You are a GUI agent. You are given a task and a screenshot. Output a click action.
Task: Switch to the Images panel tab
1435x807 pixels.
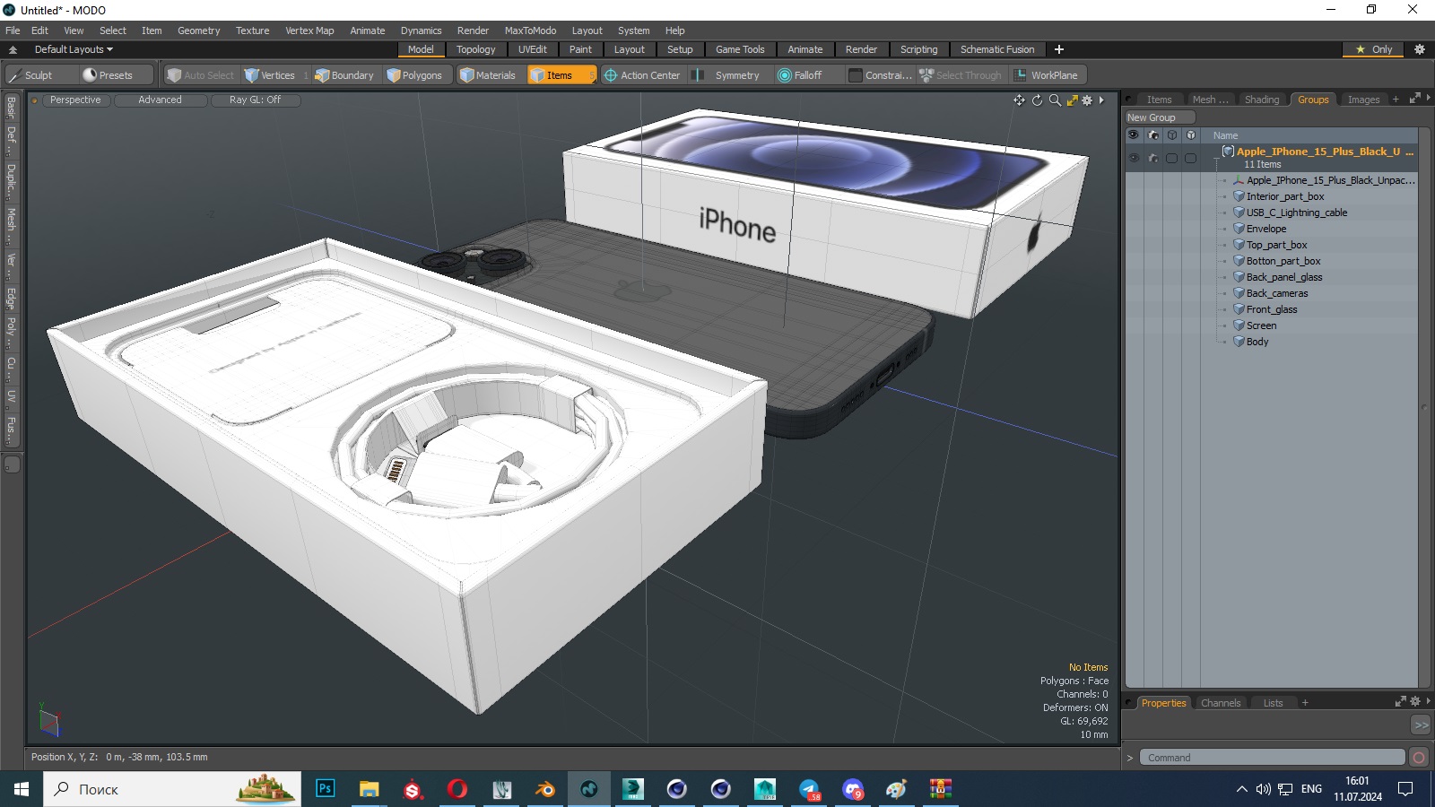[x=1363, y=100]
